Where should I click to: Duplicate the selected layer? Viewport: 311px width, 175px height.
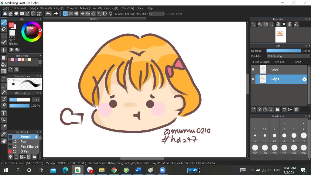coord(284,109)
